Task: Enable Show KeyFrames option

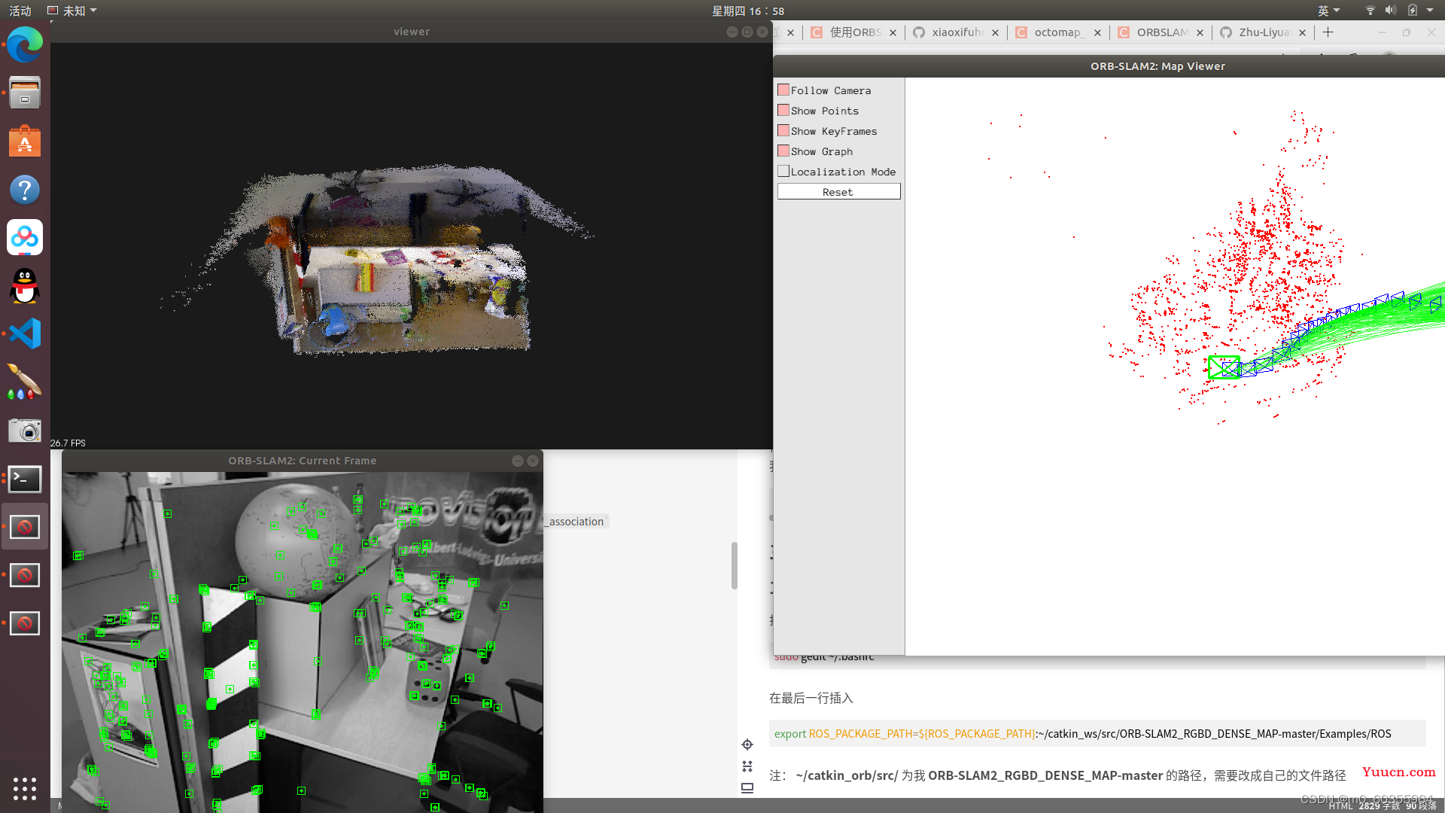Action: pos(783,130)
